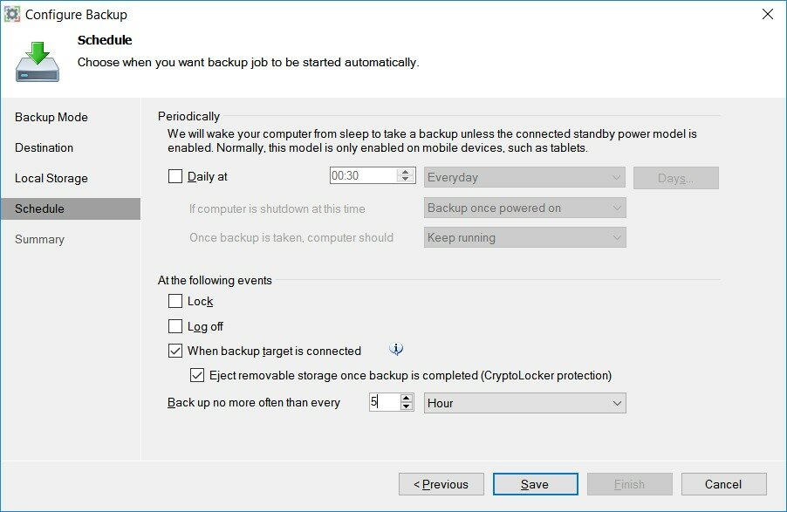Increase the Daily at time with up arrow
Viewport: 787px width, 512px height.
click(406, 172)
